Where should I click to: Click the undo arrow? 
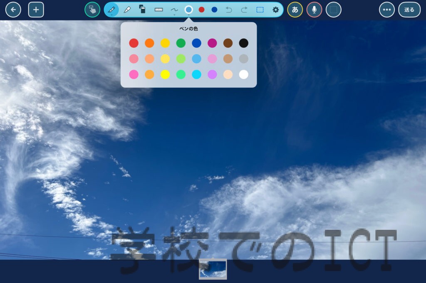[228, 10]
